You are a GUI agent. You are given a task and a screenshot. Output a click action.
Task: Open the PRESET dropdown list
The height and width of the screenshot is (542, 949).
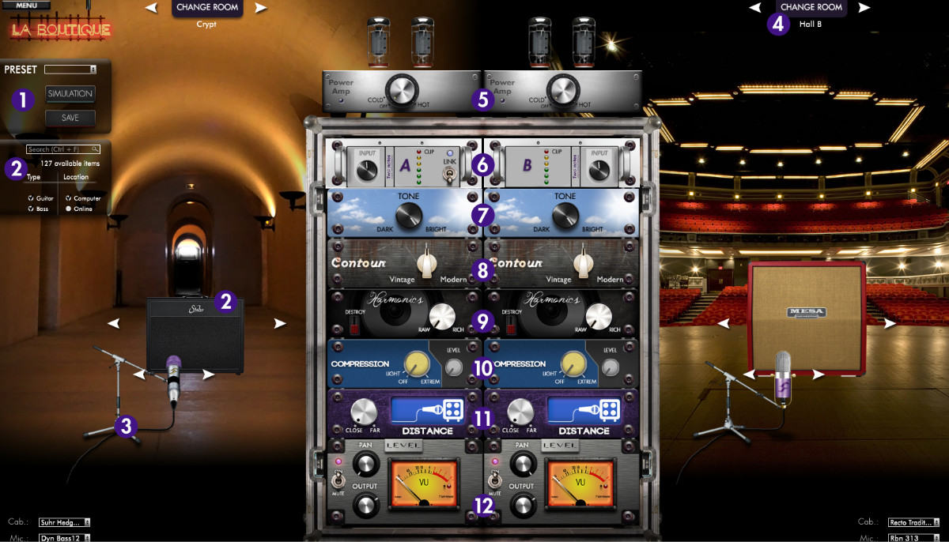(70, 70)
